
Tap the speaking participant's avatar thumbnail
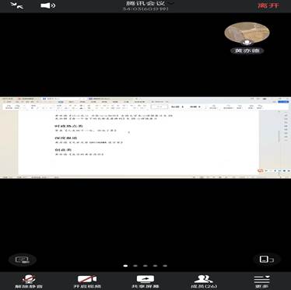(247, 33)
